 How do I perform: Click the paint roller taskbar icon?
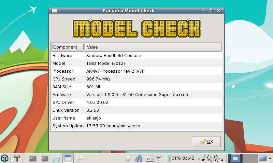click(x=17, y=158)
